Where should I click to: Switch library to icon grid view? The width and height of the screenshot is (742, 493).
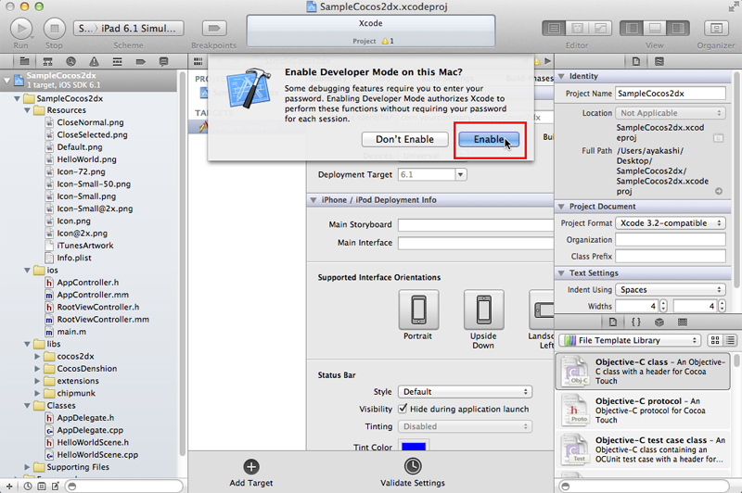click(x=715, y=340)
